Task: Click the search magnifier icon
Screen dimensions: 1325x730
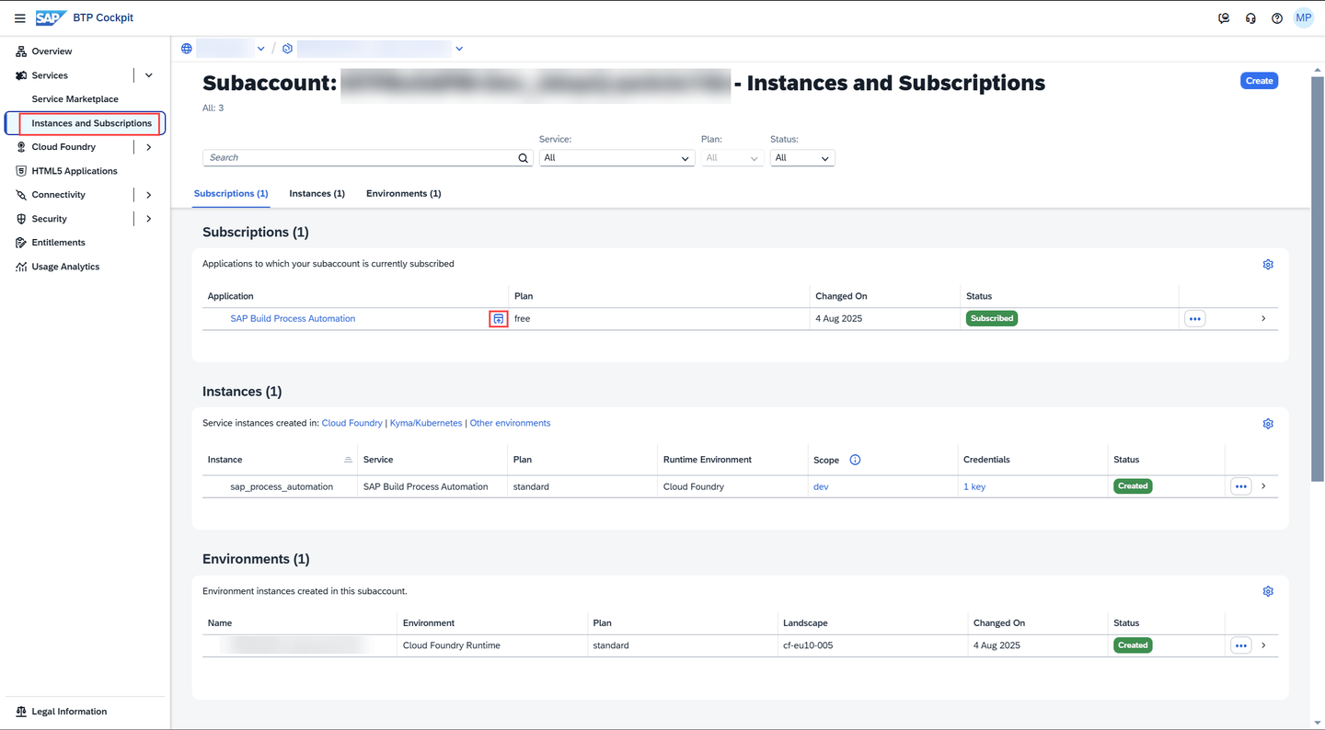Action: (524, 158)
